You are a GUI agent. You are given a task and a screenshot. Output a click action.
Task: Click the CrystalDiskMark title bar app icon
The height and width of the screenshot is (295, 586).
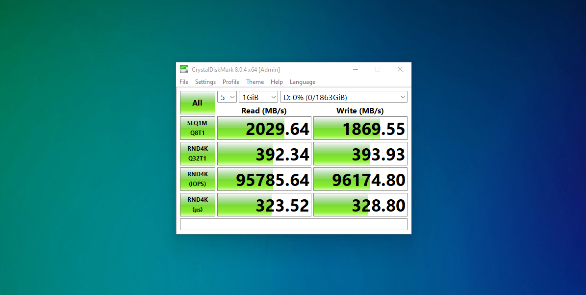tap(184, 69)
